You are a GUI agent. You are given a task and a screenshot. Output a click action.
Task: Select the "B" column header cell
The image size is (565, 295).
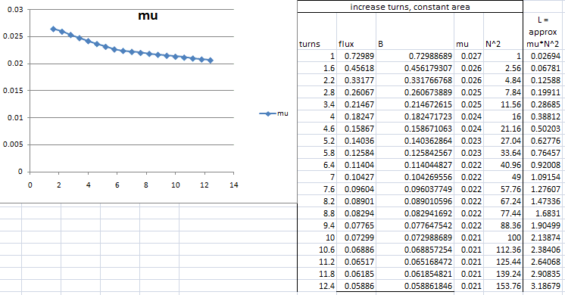pyautogui.click(x=415, y=31)
